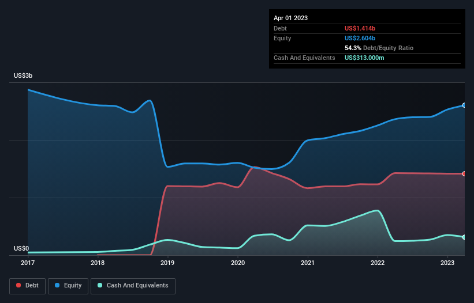474x303 pixels.
Task: Click the teal Cash And Equivalents legend dot
Action: [x=100, y=285]
